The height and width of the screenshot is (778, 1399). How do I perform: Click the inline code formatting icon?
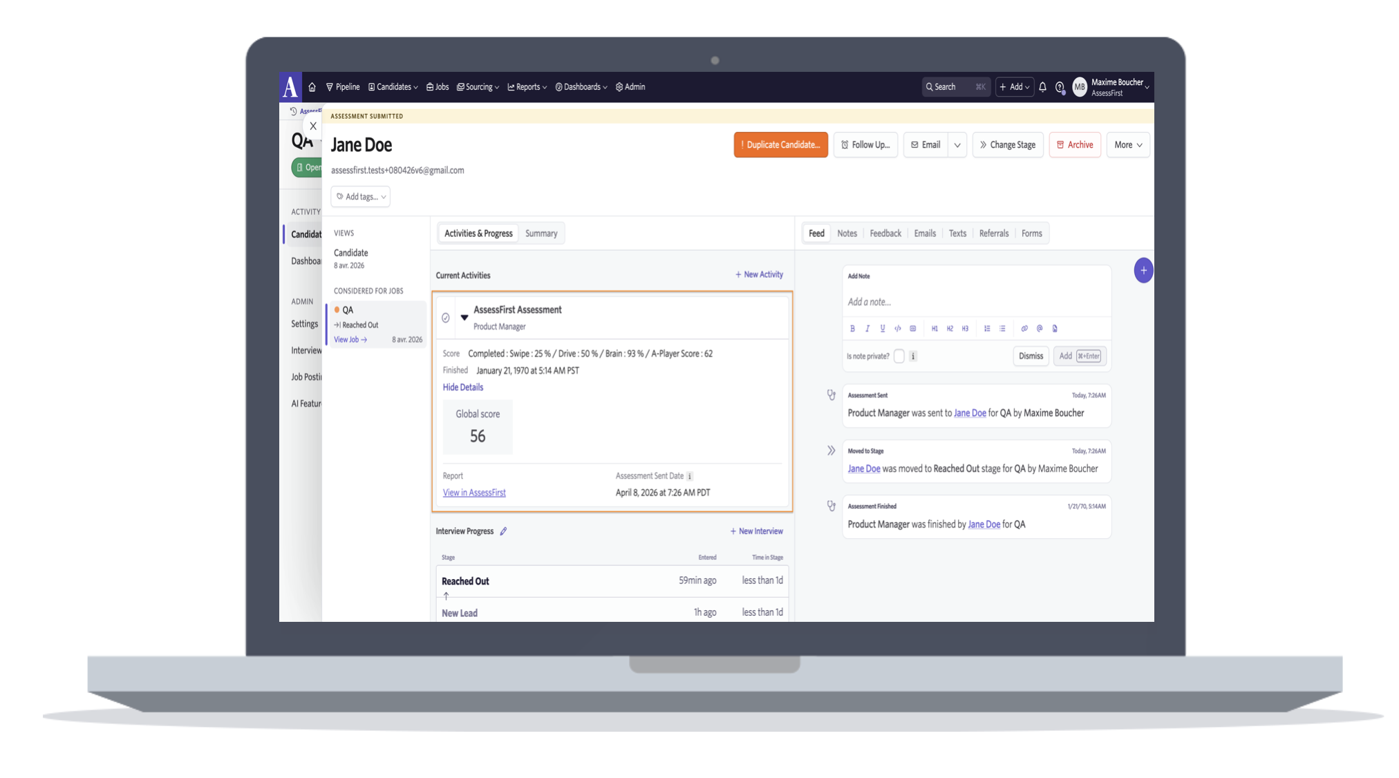click(x=898, y=329)
